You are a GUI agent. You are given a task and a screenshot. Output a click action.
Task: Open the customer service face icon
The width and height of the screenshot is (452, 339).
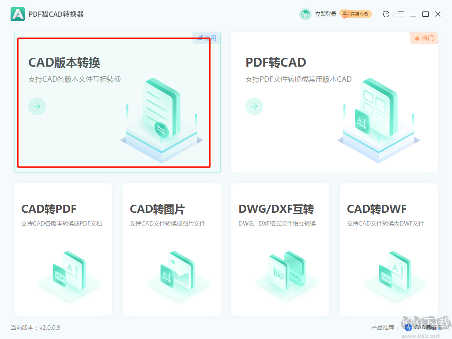[386, 14]
